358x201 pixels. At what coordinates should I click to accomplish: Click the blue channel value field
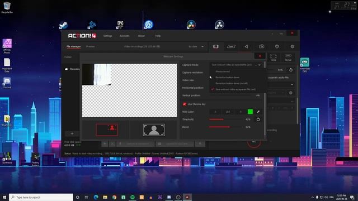click(241, 112)
